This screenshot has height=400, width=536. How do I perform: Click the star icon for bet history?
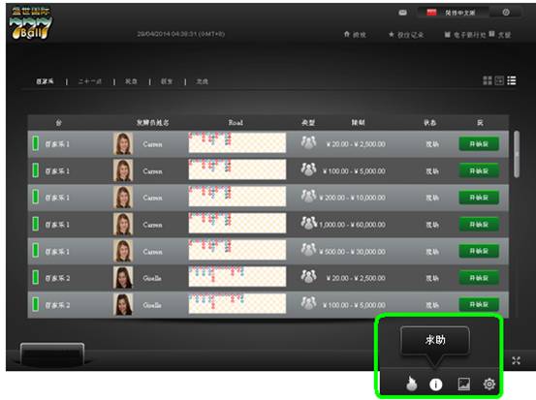pyautogui.click(x=391, y=35)
